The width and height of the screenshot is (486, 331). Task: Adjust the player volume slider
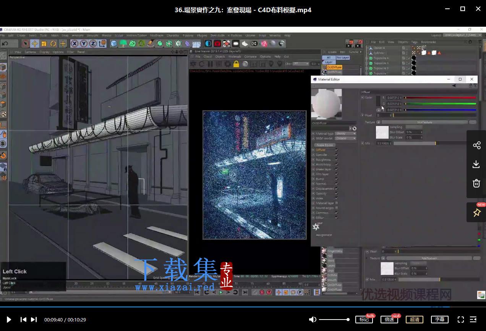[334, 320]
